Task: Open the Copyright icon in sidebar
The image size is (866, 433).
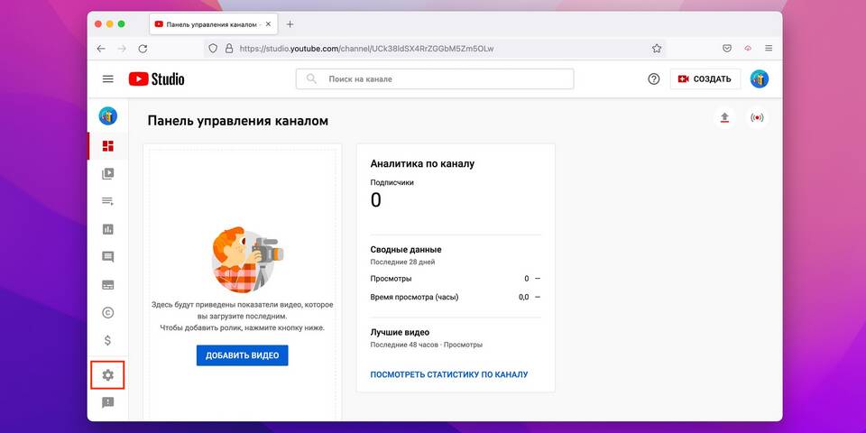Action: pos(107,313)
